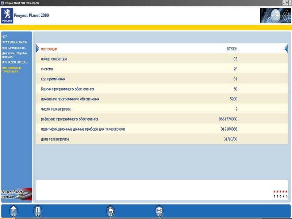The height and width of the screenshot is (219, 292).
Task: Click the Planet image in top-right header
Action: 275,16
